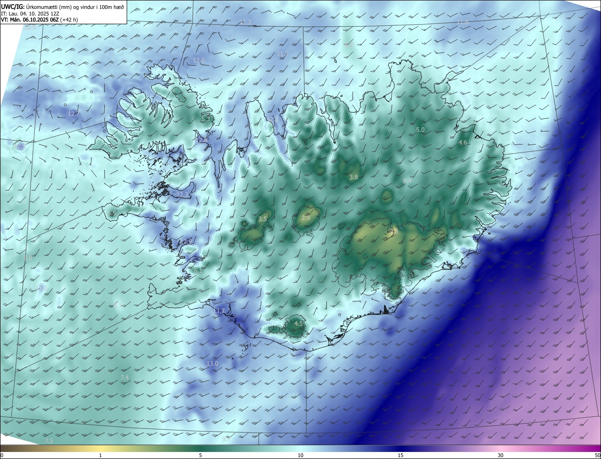Viewport: 601px width, 459px height.
Task: Click the 4.6 value in east Iceland
Action: click(463, 142)
